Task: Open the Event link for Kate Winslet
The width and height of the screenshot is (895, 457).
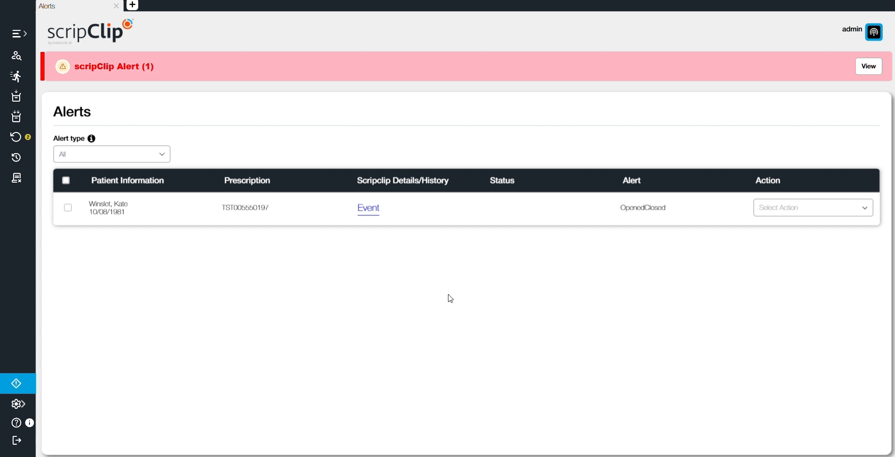Action: (x=368, y=208)
